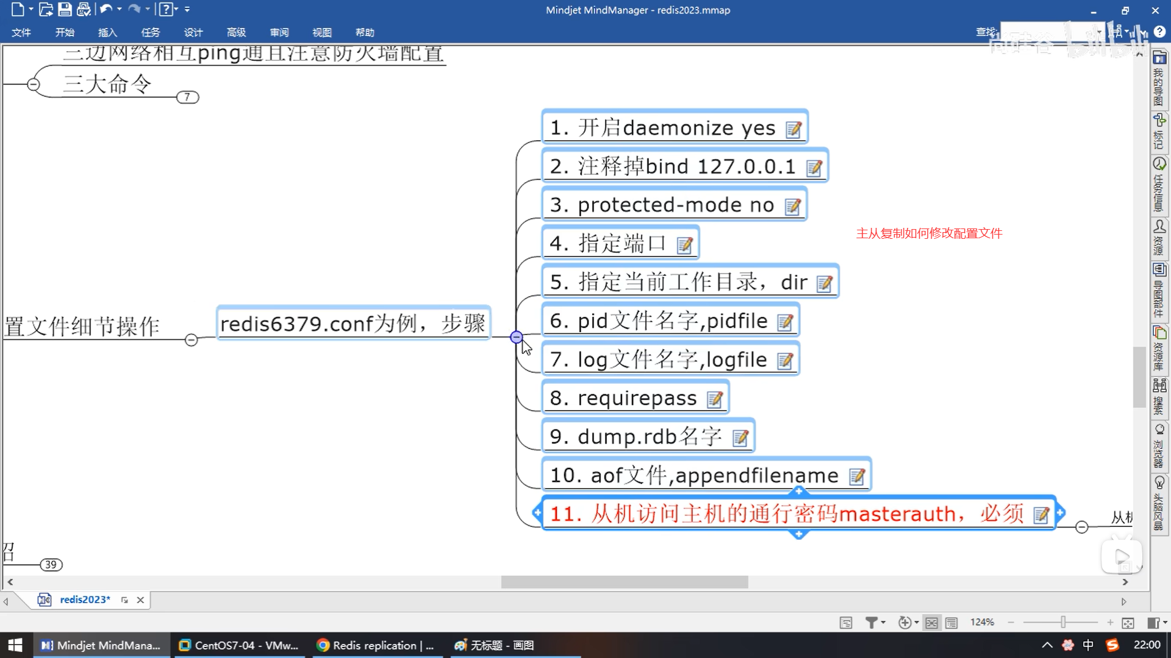
Task: Toggle the outline view button in status bar
Action: pyautogui.click(x=951, y=623)
